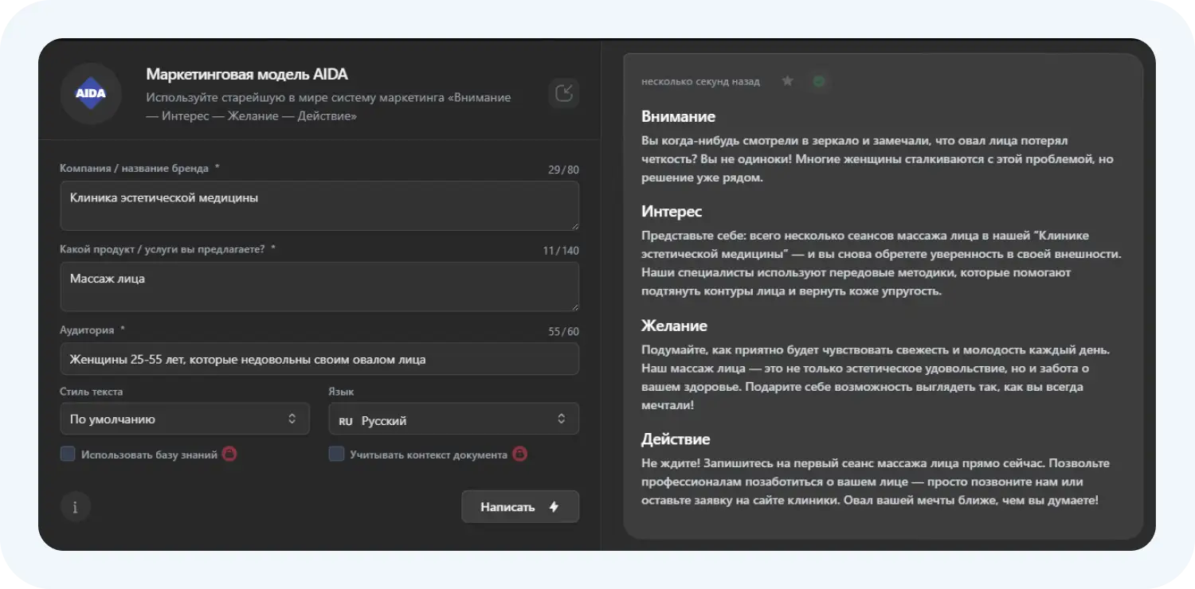Click the lock icon beside «Использовать базу знаний»

click(x=229, y=454)
